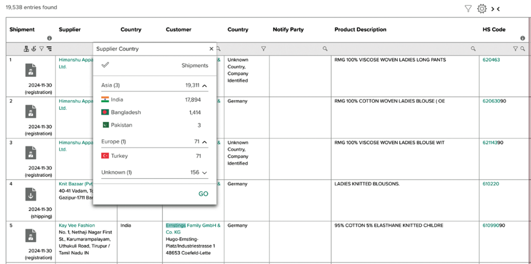This screenshot has height=264, width=531.
Task: Open registration document icon in row 5
Action: coord(31,235)
